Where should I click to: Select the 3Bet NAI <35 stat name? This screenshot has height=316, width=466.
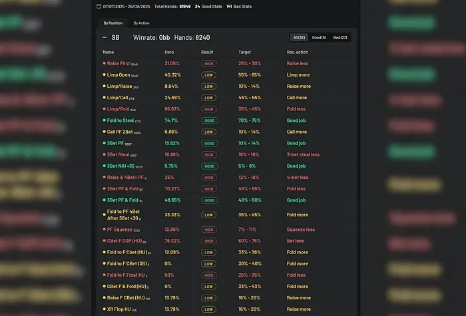tap(120, 166)
